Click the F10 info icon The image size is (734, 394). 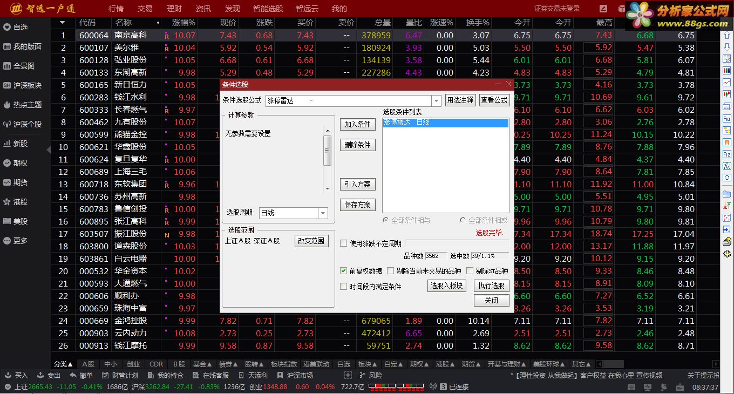coord(727,118)
